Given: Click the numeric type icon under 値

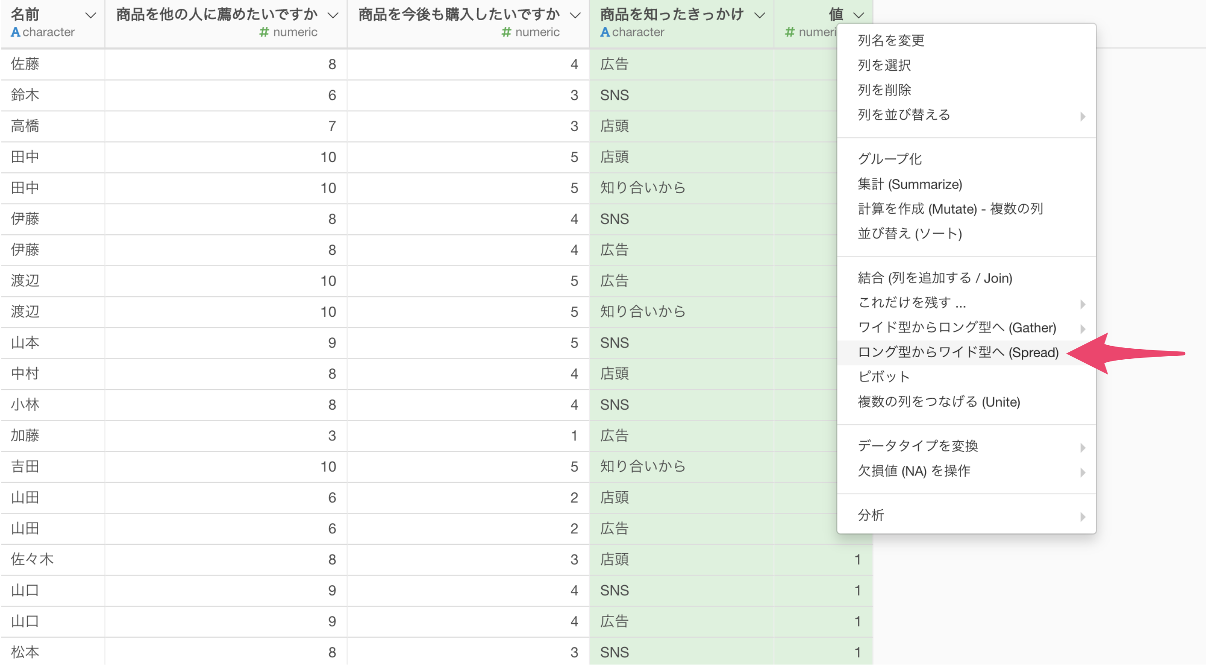Looking at the screenshot, I should tap(790, 32).
